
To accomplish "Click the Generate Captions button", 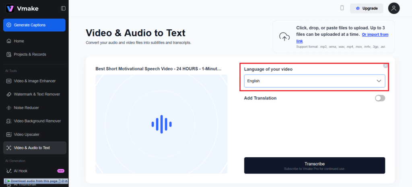I will pyautogui.click(x=34, y=25).
